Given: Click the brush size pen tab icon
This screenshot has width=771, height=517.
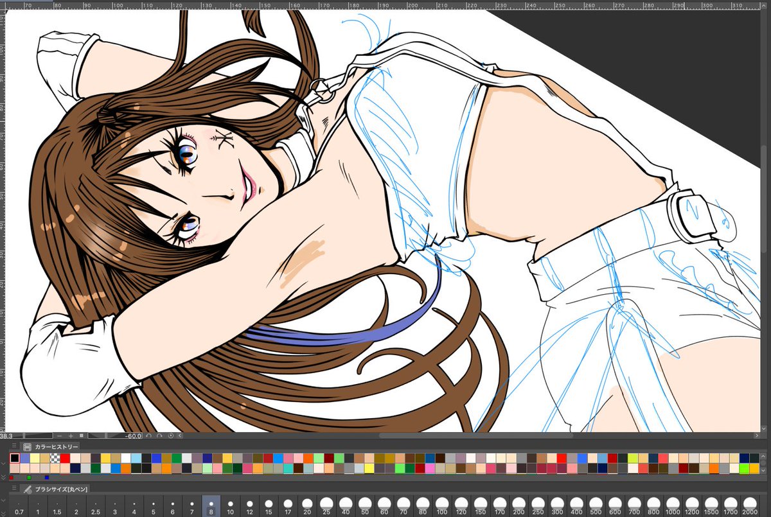Looking at the screenshot, I should pos(27,489).
